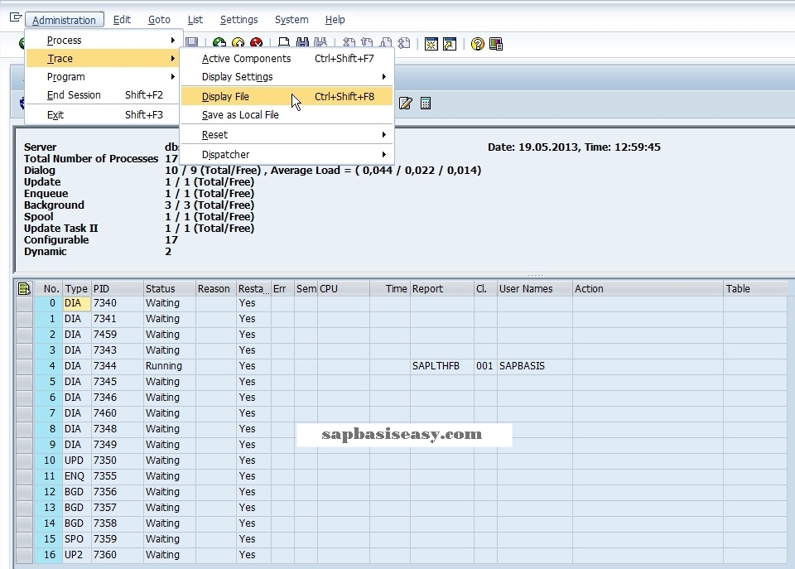This screenshot has height=569, width=795.
Task: Click the horizontal splitter handle above the table
Action: tap(536, 275)
